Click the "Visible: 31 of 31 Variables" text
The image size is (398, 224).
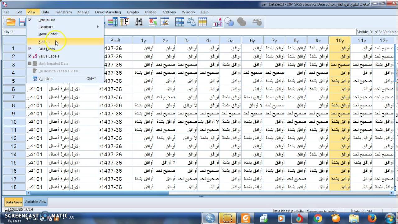377,32
